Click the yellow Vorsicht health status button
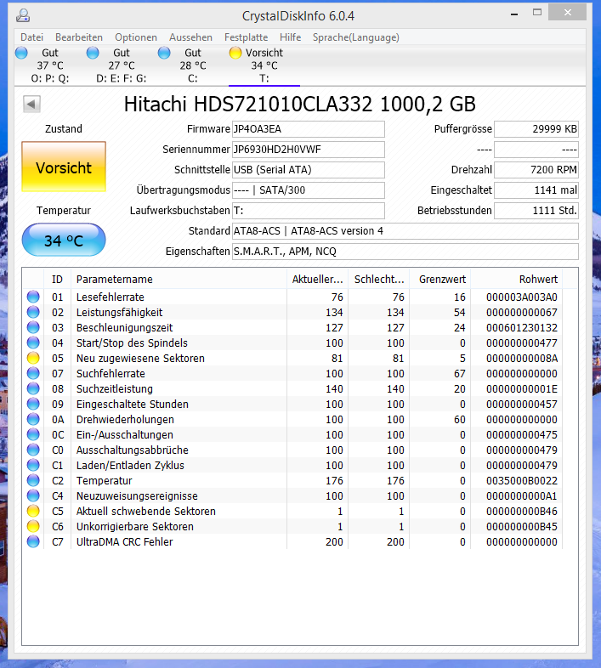Screen dimensions: 601x668 pos(64,167)
